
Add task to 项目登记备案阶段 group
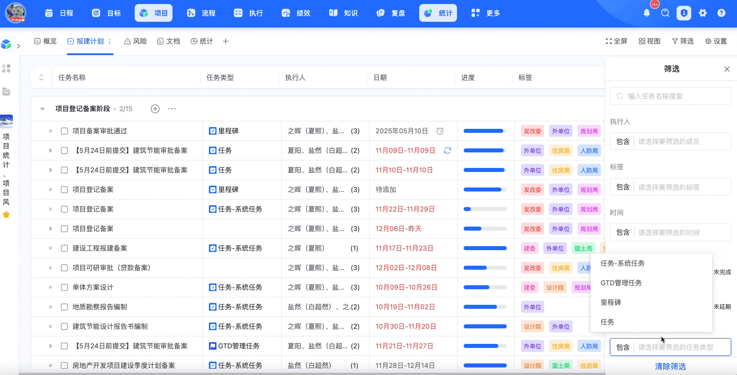tap(155, 109)
